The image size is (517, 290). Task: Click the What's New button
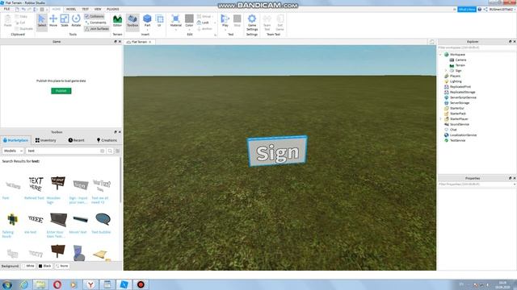pos(467,9)
